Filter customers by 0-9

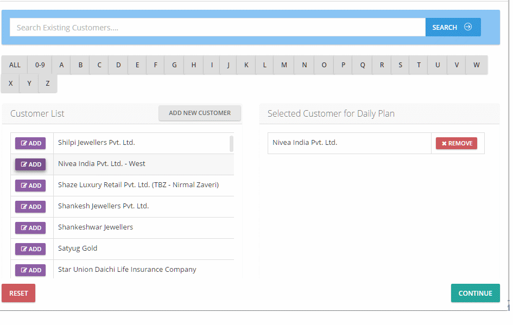coord(40,65)
